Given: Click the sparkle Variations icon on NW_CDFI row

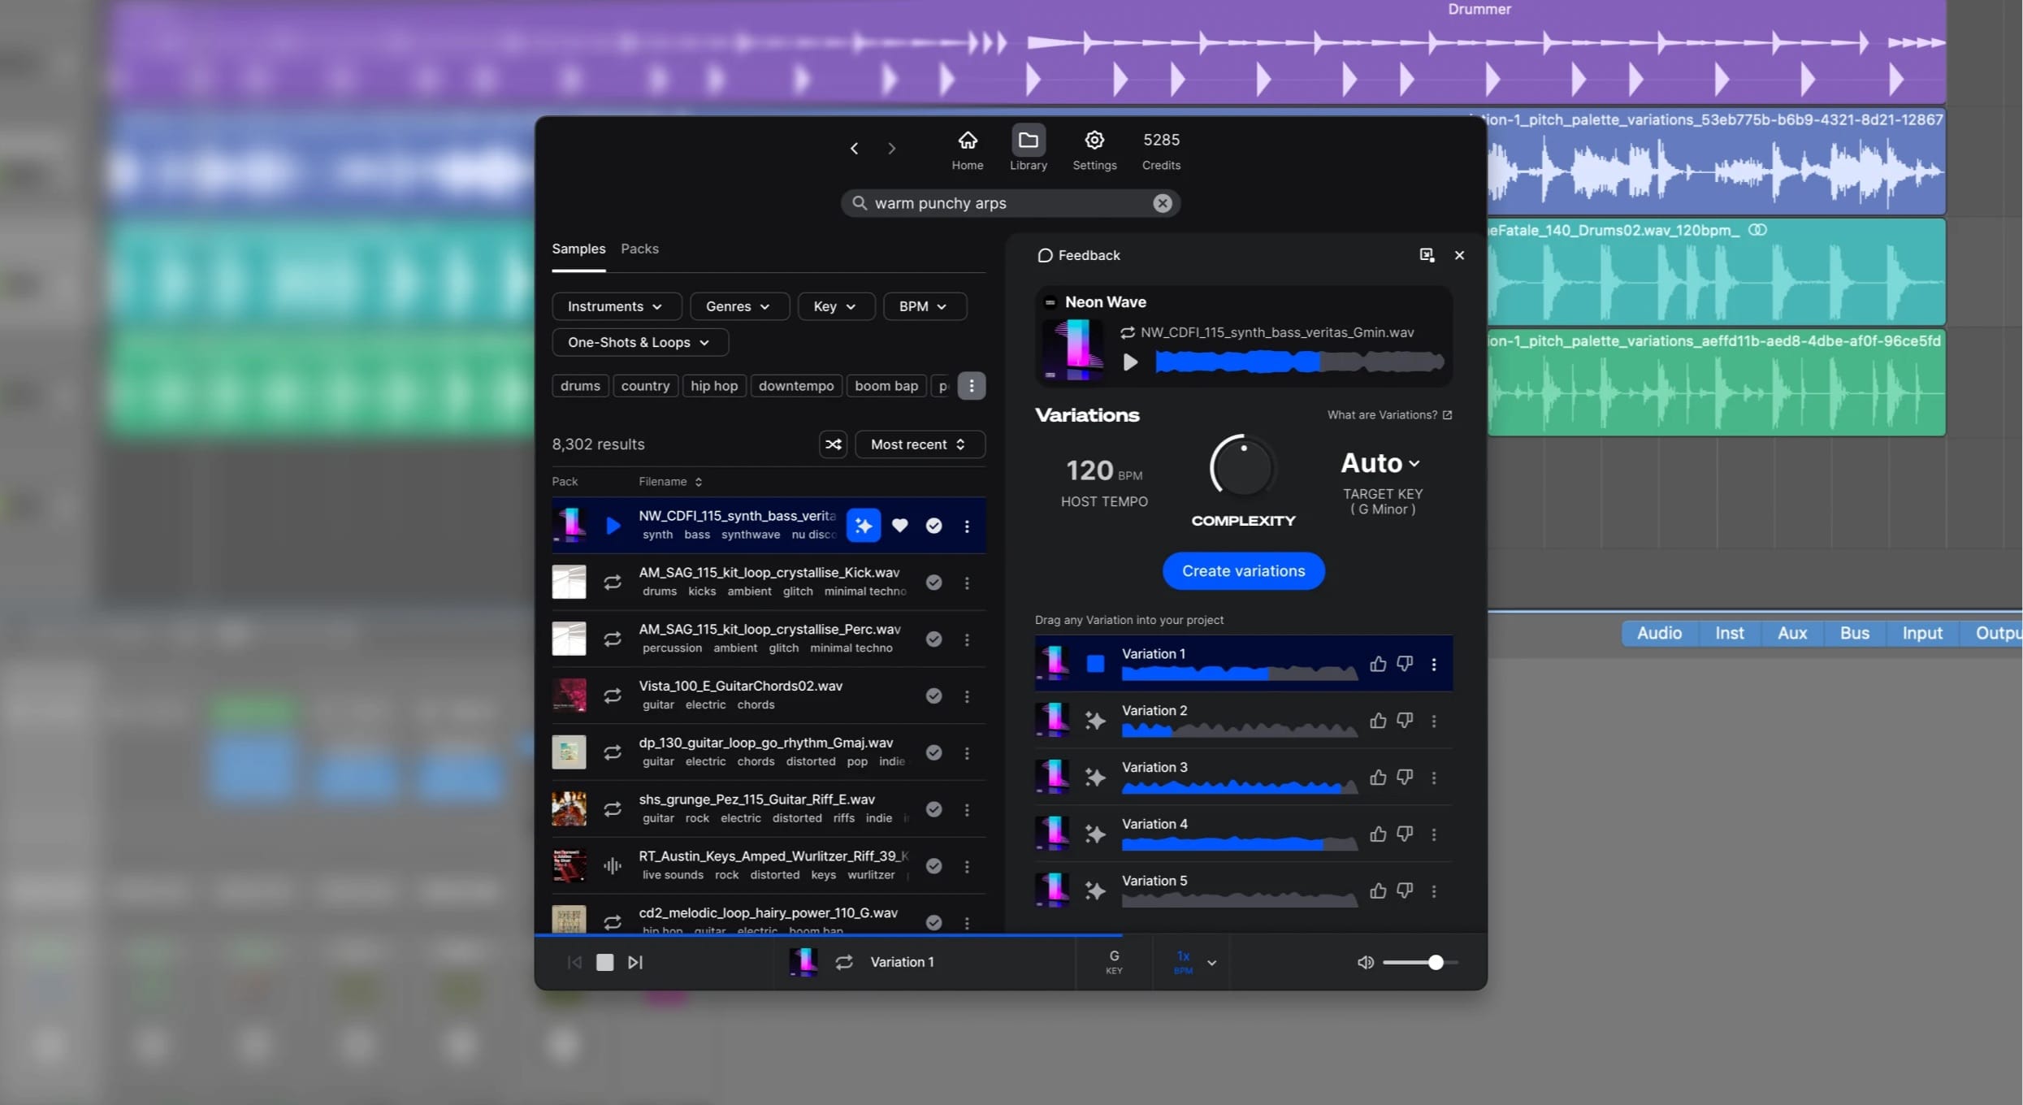Looking at the screenshot, I should point(863,526).
